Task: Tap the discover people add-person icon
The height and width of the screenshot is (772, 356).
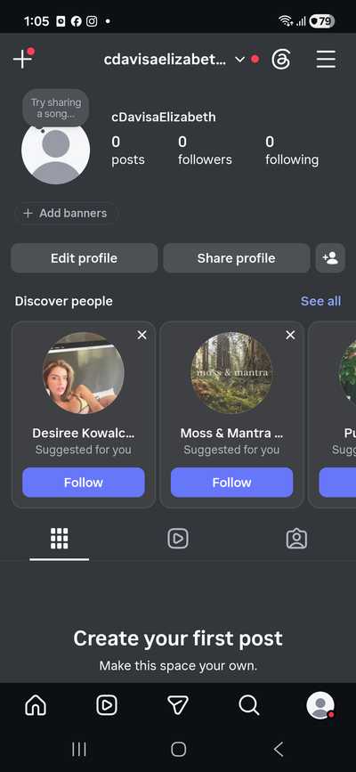Action: [x=330, y=258]
